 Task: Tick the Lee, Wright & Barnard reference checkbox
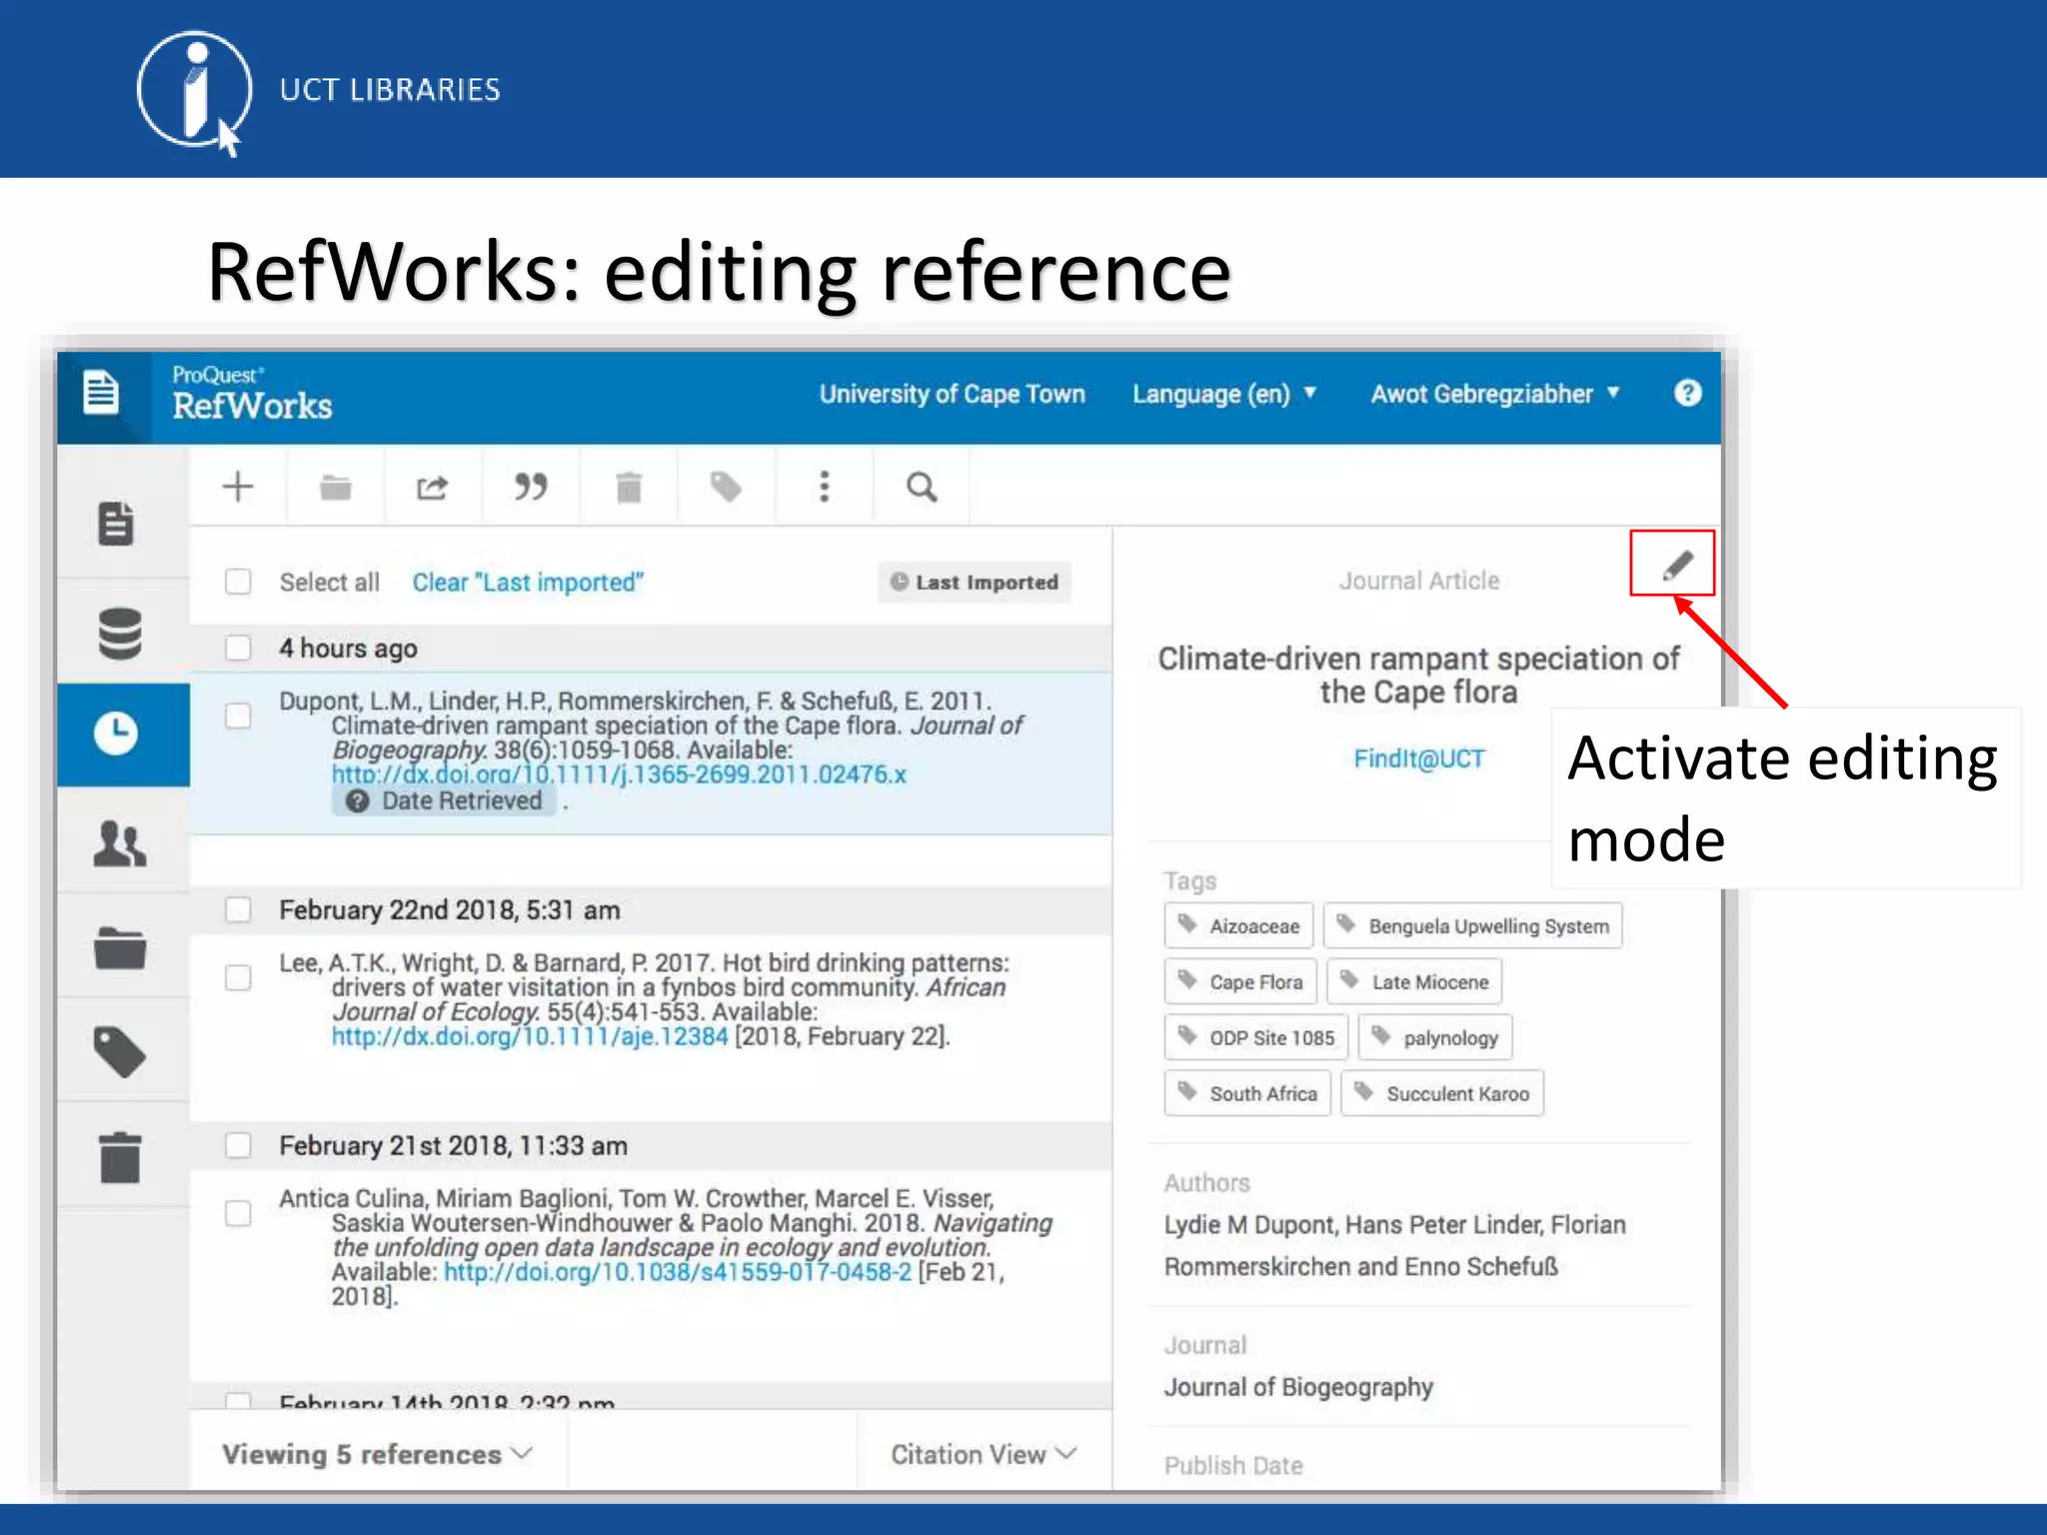pyautogui.click(x=238, y=977)
